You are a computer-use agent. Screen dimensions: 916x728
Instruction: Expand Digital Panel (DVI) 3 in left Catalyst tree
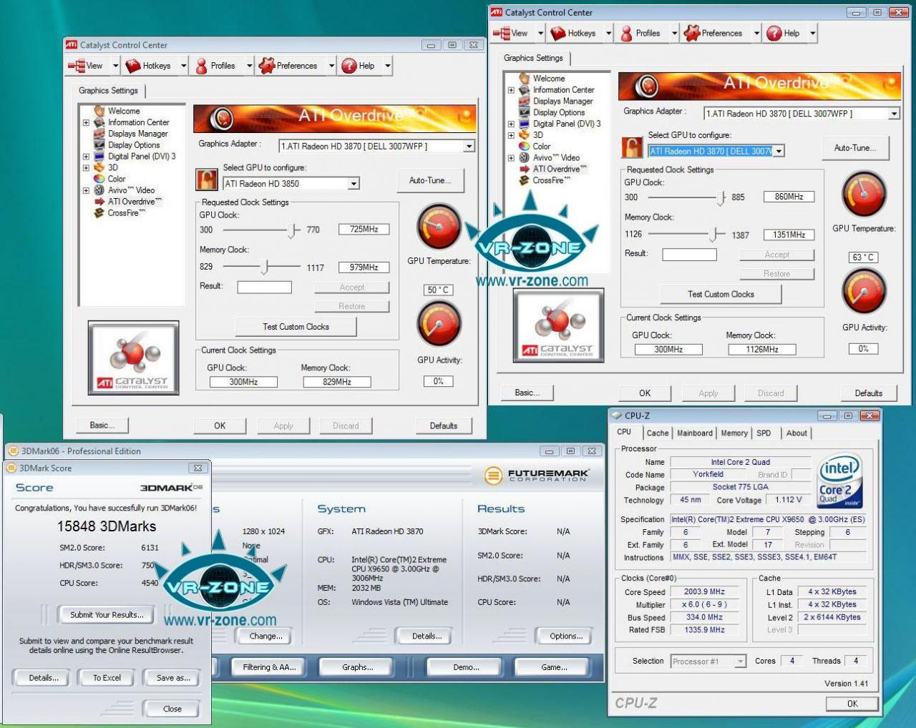[x=86, y=157]
